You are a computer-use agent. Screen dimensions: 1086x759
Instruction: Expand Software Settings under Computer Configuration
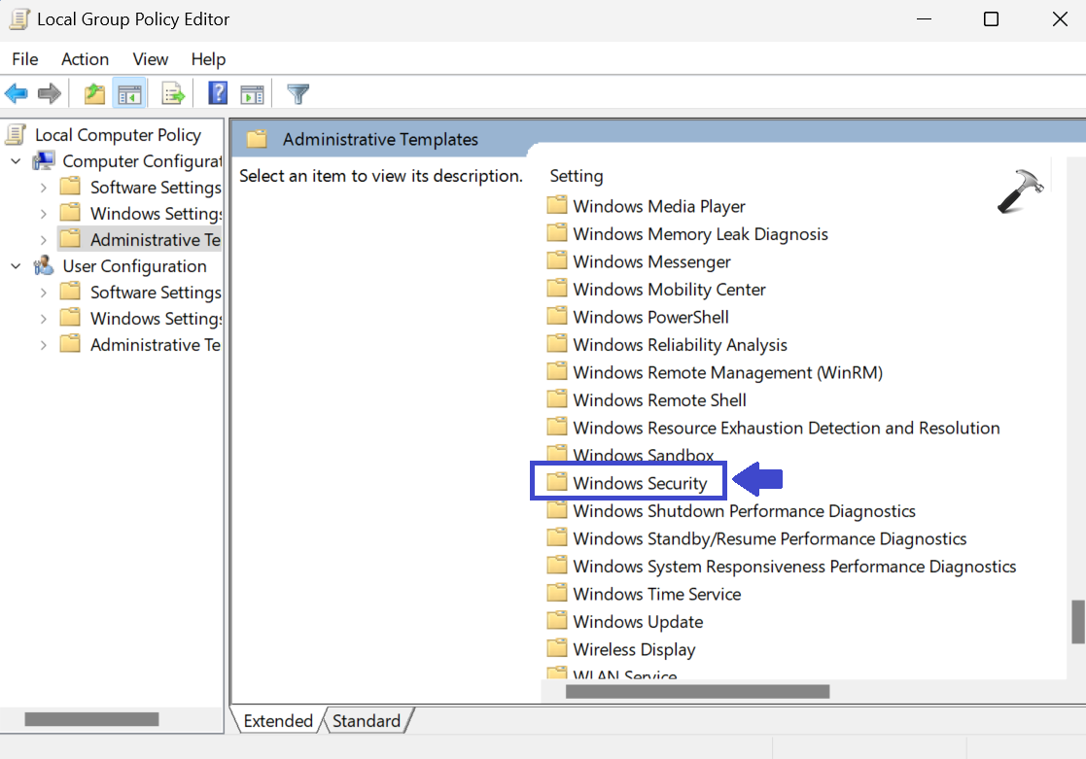point(43,188)
